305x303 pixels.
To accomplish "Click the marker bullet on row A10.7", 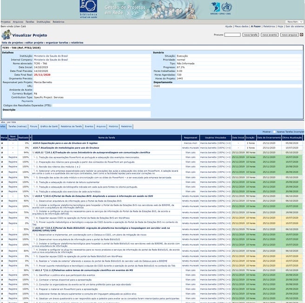I will 2,148.
